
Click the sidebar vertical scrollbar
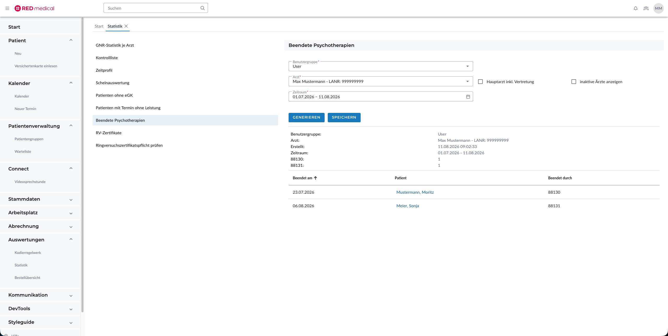[82, 165]
